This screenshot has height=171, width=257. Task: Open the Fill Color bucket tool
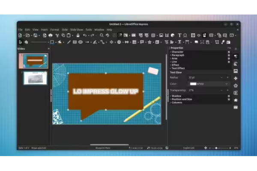60,42
